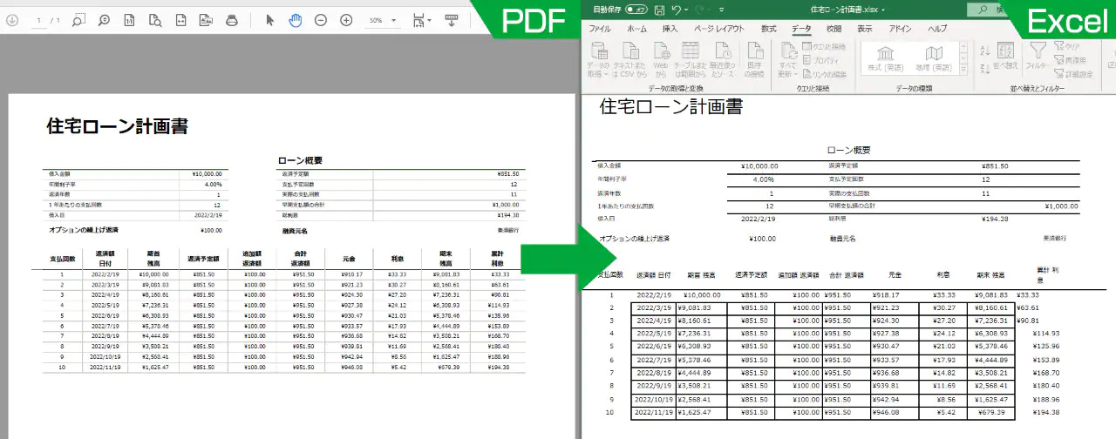Print the PDF using the printer icon
1116x439 pixels.
pos(232,20)
